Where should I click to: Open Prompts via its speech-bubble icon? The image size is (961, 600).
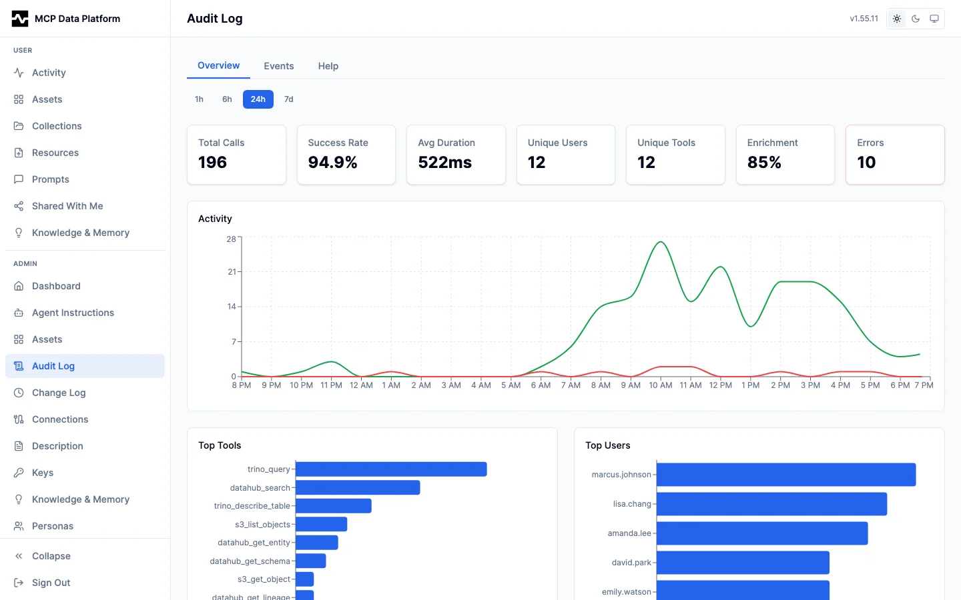19,179
